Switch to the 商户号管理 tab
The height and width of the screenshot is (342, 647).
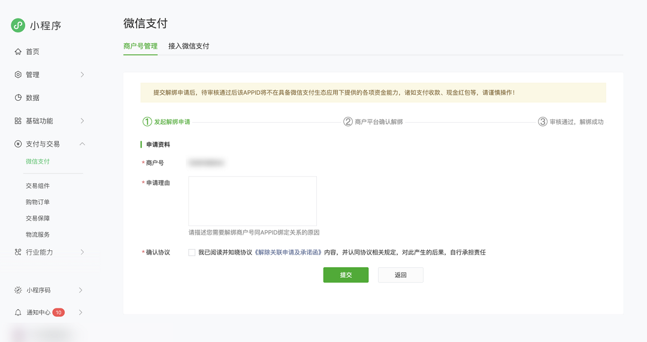point(140,46)
